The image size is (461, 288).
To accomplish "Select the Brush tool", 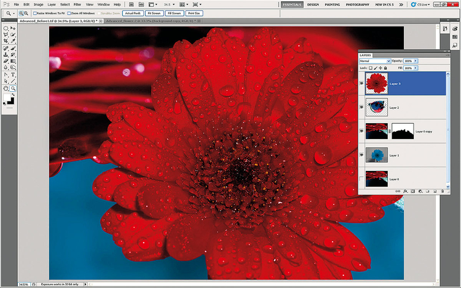I will (13, 48).
